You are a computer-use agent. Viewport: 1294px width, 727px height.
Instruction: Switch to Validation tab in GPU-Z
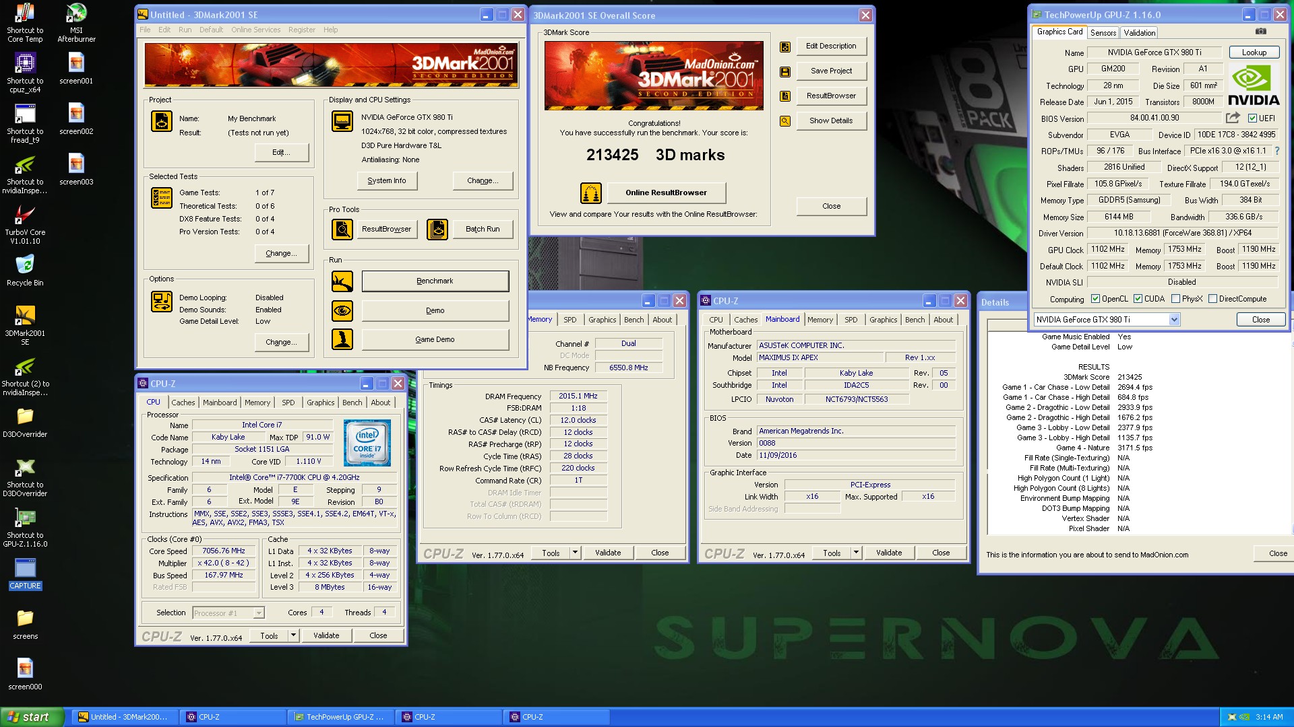tap(1139, 32)
